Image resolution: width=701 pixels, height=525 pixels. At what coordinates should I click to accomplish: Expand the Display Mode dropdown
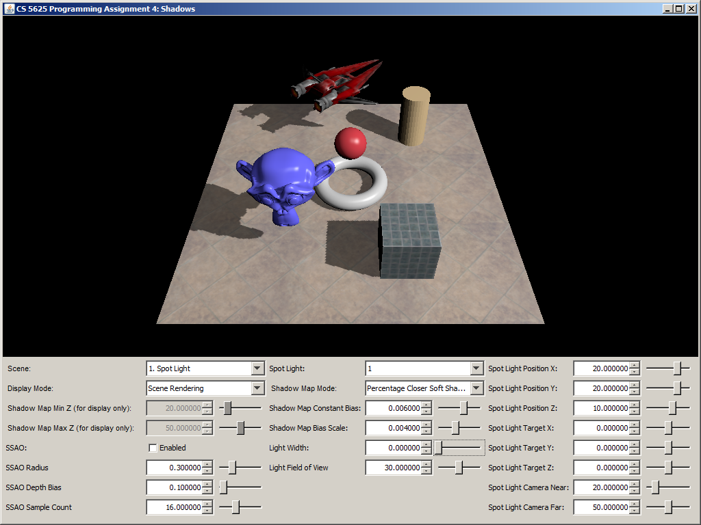257,388
